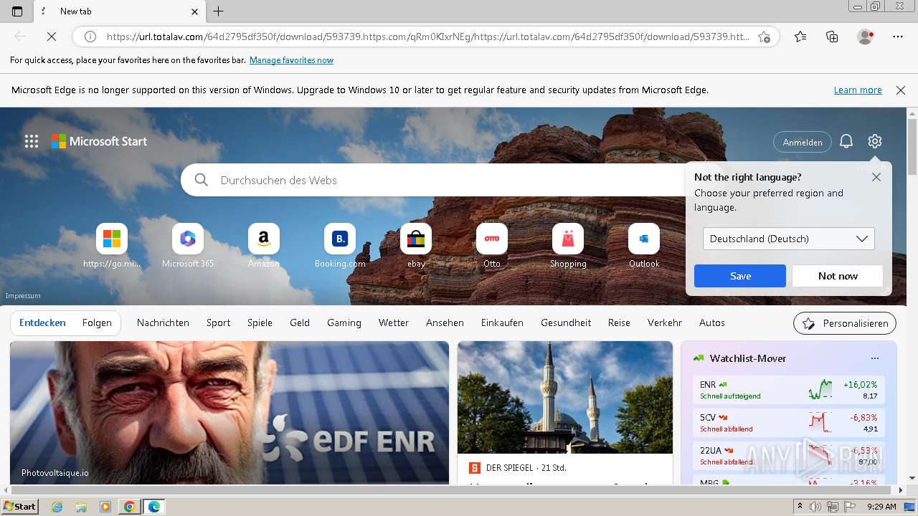Screen dimensions: 918x516
Task: Select the Entdecken feed tab
Action: (42, 323)
